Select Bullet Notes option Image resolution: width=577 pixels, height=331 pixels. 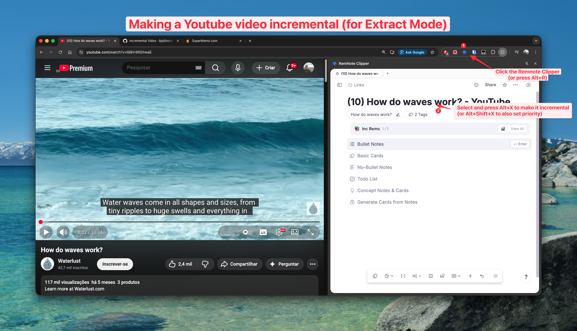pos(439,144)
